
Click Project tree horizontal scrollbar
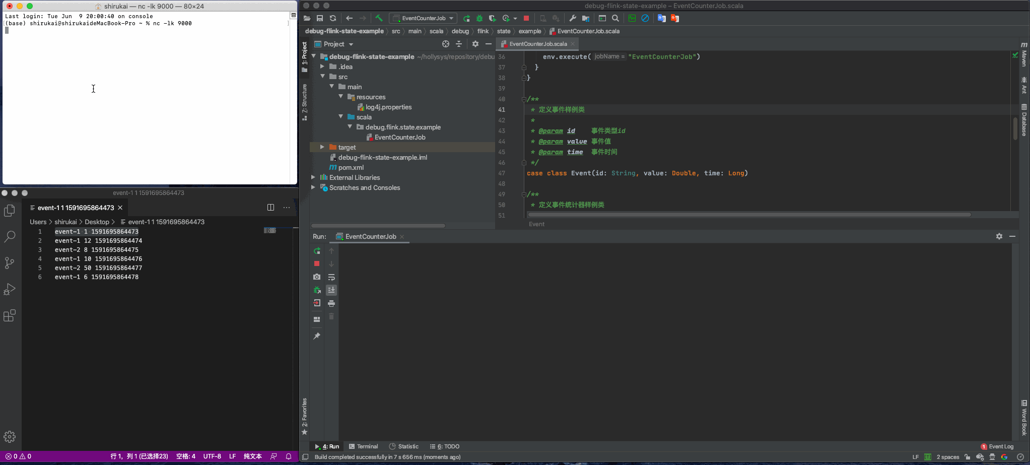click(378, 225)
